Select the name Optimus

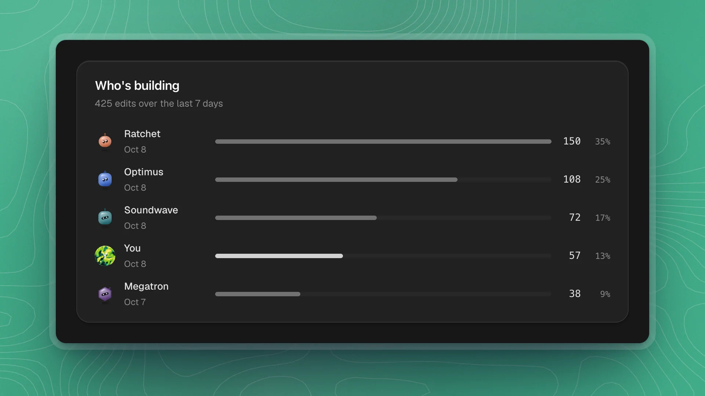(x=144, y=172)
